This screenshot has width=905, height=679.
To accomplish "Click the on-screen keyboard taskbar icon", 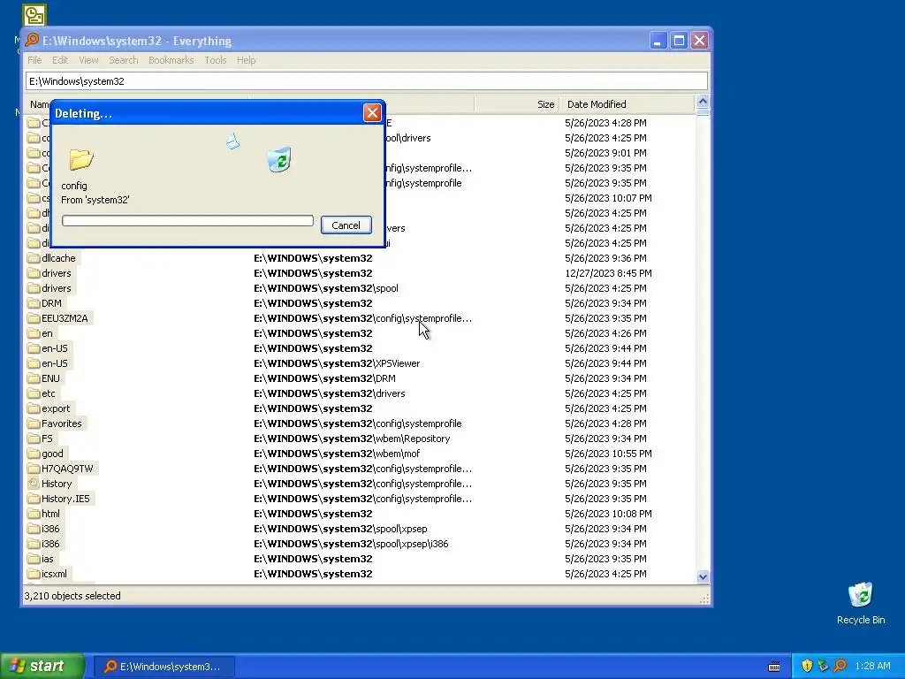I will click(774, 667).
